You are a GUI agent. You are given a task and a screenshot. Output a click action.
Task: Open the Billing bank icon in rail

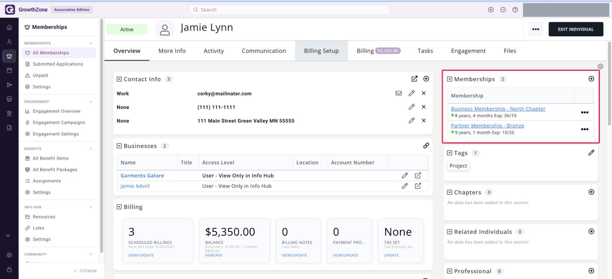pyautogui.click(x=9, y=114)
